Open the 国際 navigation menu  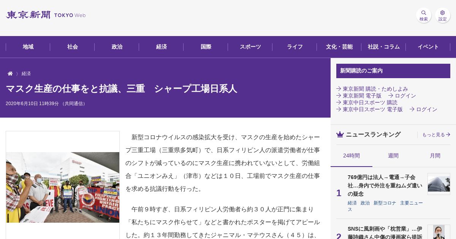click(206, 47)
